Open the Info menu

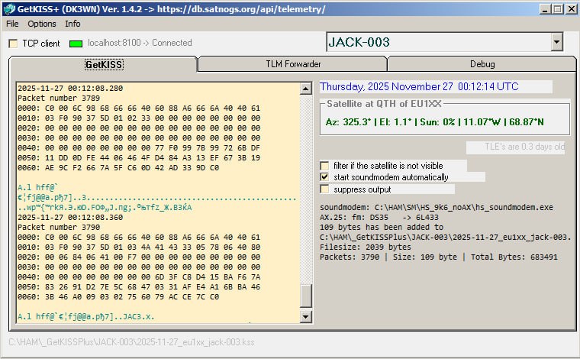tap(72, 24)
